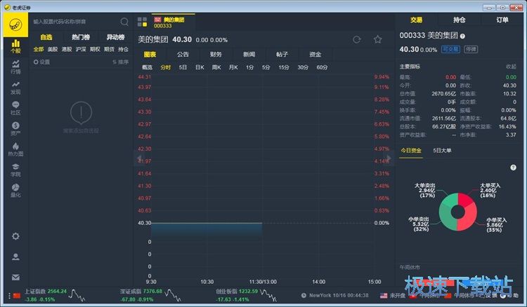This screenshot has height=307, width=527.
Task: Toggle the grid layout view icon
Action: pyautogui.click(x=144, y=22)
